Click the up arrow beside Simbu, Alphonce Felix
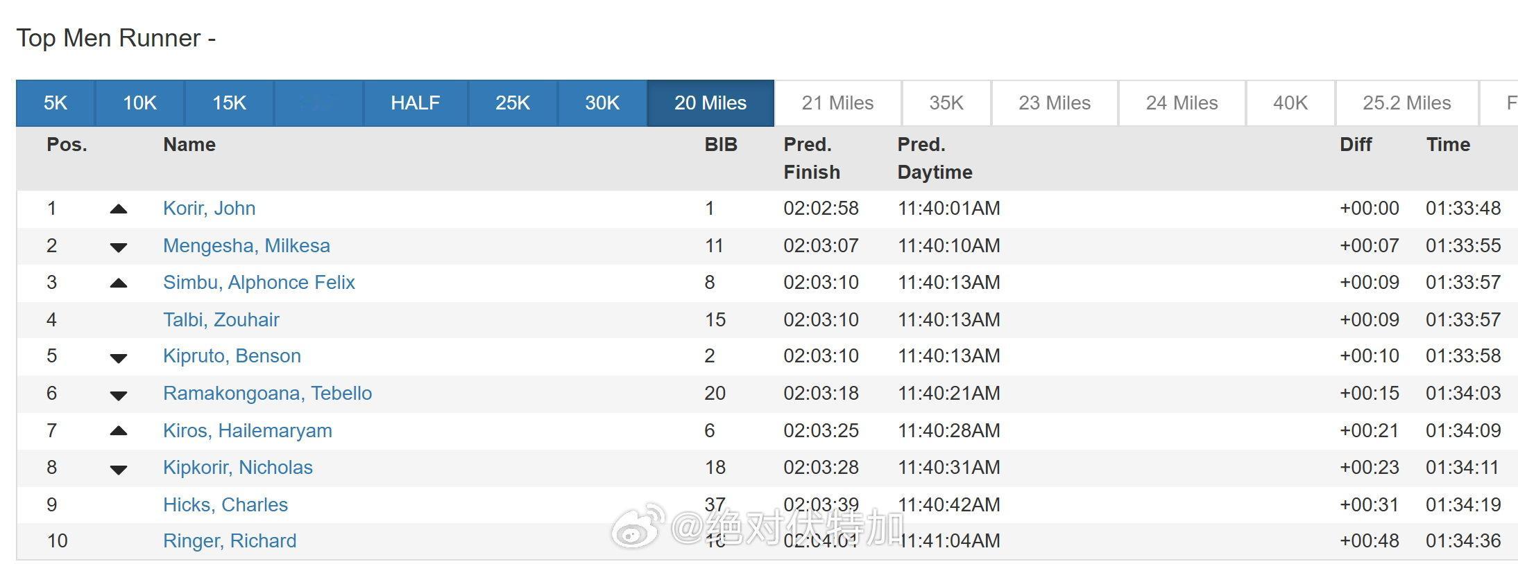 119,283
